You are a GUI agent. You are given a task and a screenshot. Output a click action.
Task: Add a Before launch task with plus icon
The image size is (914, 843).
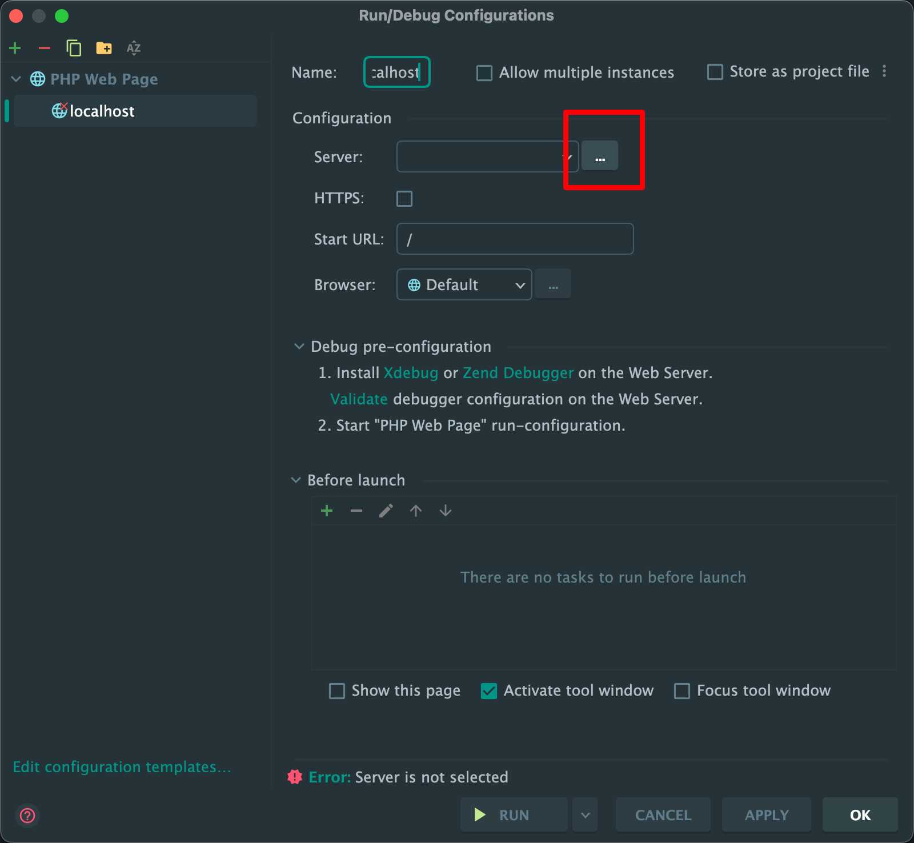(327, 511)
